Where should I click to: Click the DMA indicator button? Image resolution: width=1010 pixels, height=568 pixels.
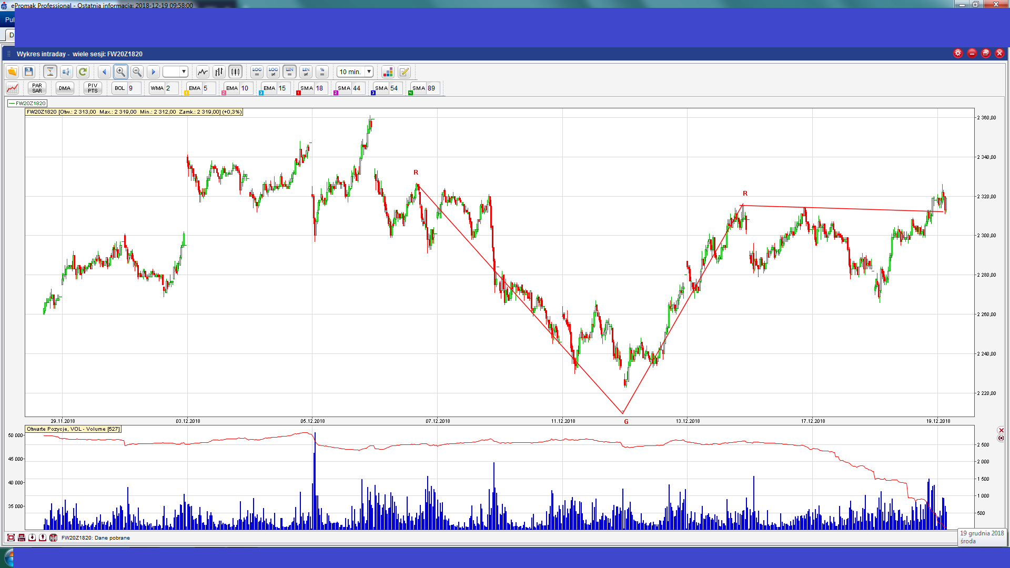(x=65, y=88)
